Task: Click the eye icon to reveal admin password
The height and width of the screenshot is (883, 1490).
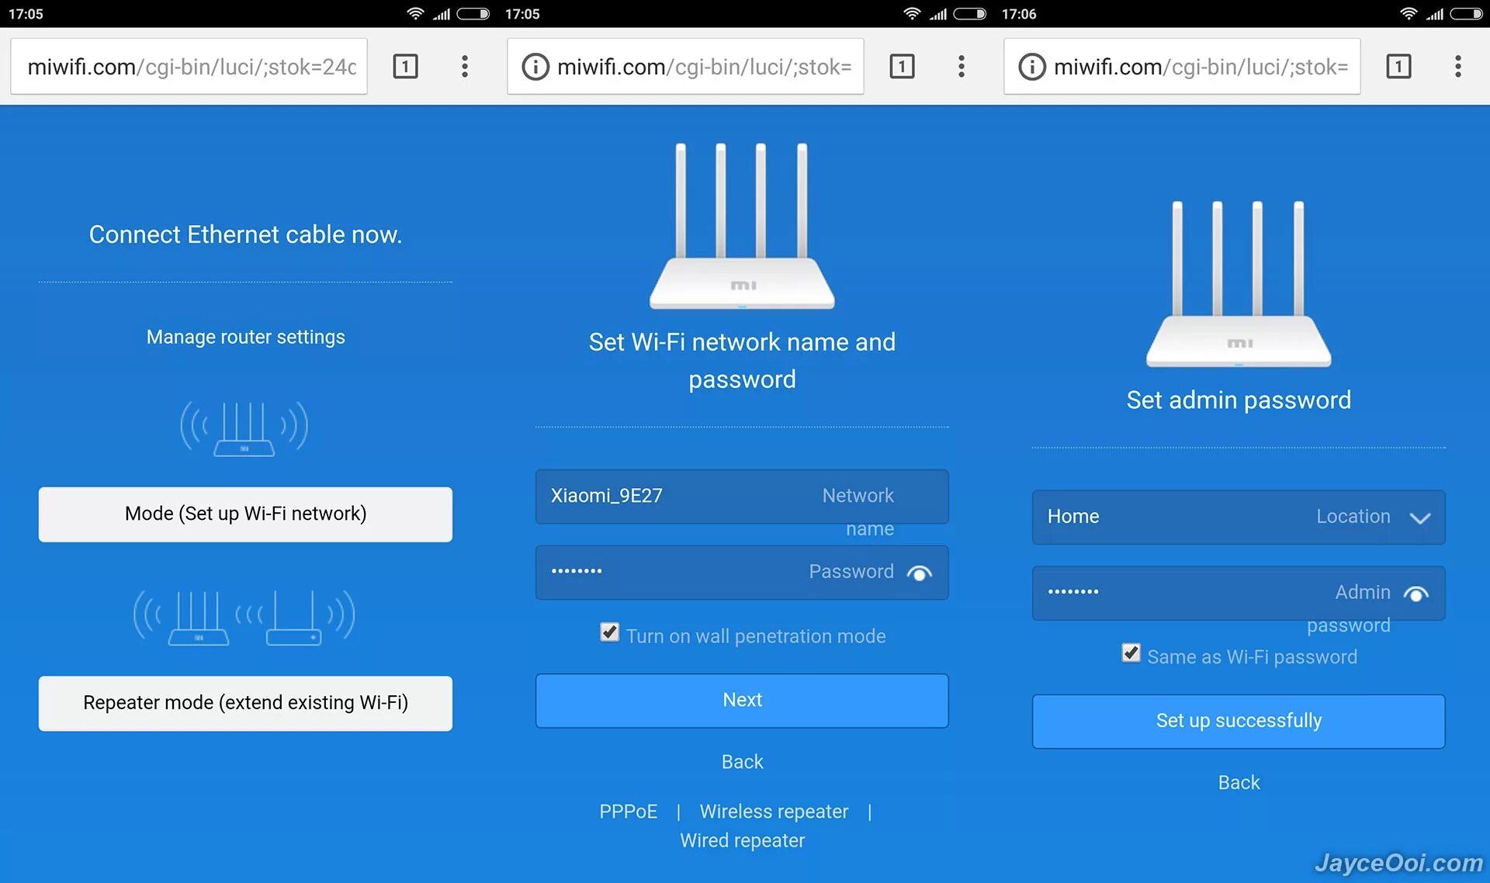Action: 1418,593
